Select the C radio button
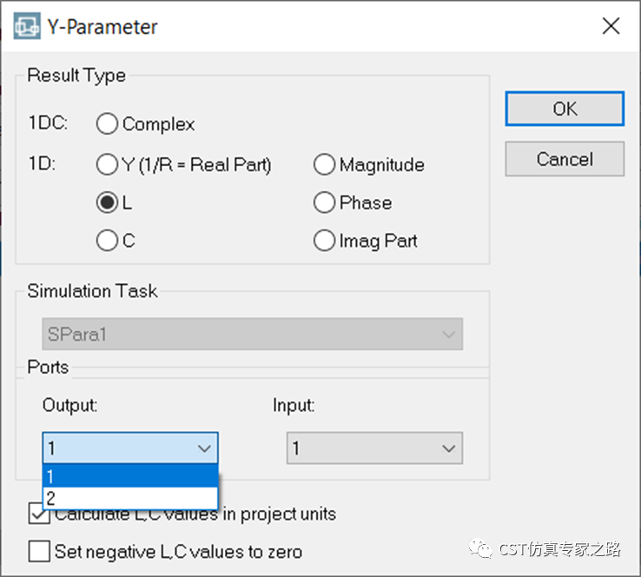This screenshot has width=641, height=577. pos(108,241)
